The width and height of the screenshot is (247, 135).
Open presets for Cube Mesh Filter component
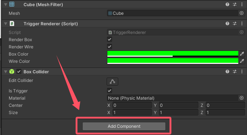(x=235, y=4)
